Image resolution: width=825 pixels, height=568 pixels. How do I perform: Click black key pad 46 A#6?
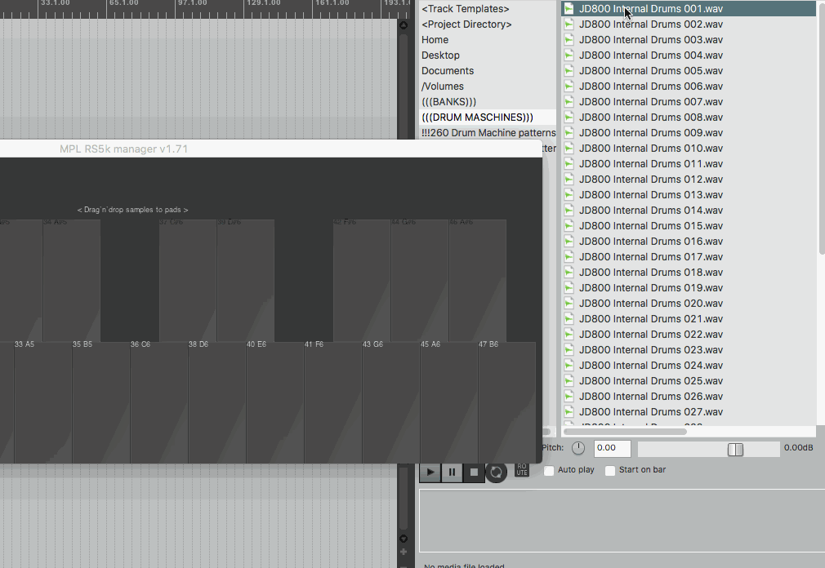tap(478, 281)
